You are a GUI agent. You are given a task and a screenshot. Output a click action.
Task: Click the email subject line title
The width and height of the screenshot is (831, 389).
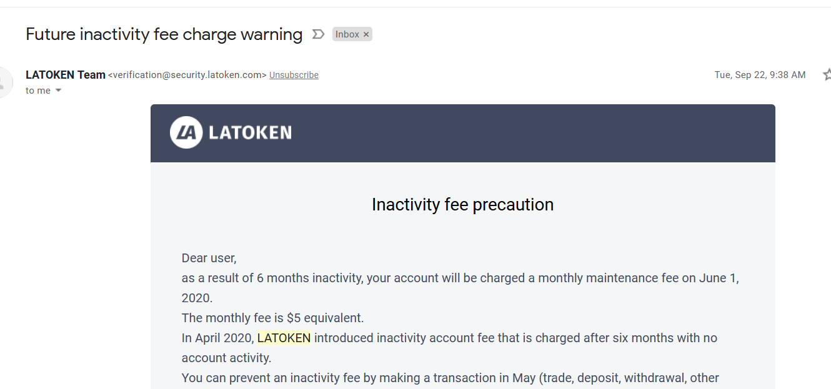[x=164, y=34]
